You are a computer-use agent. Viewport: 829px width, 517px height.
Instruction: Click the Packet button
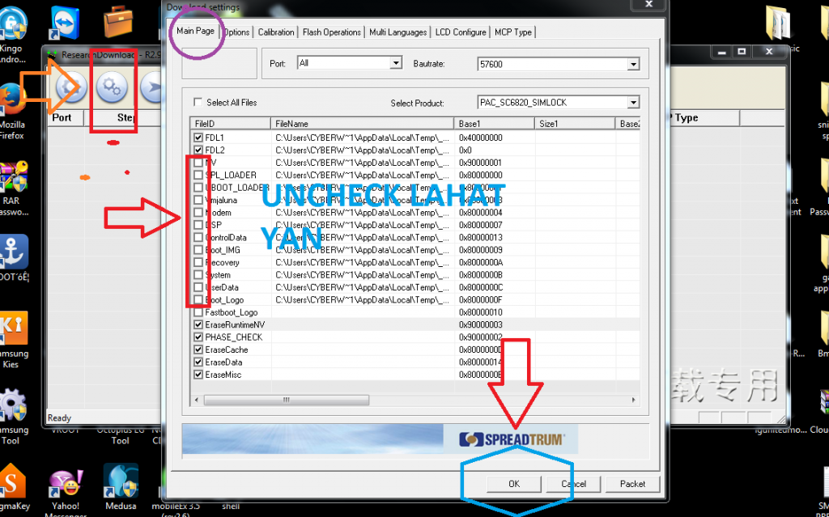pos(632,484)
